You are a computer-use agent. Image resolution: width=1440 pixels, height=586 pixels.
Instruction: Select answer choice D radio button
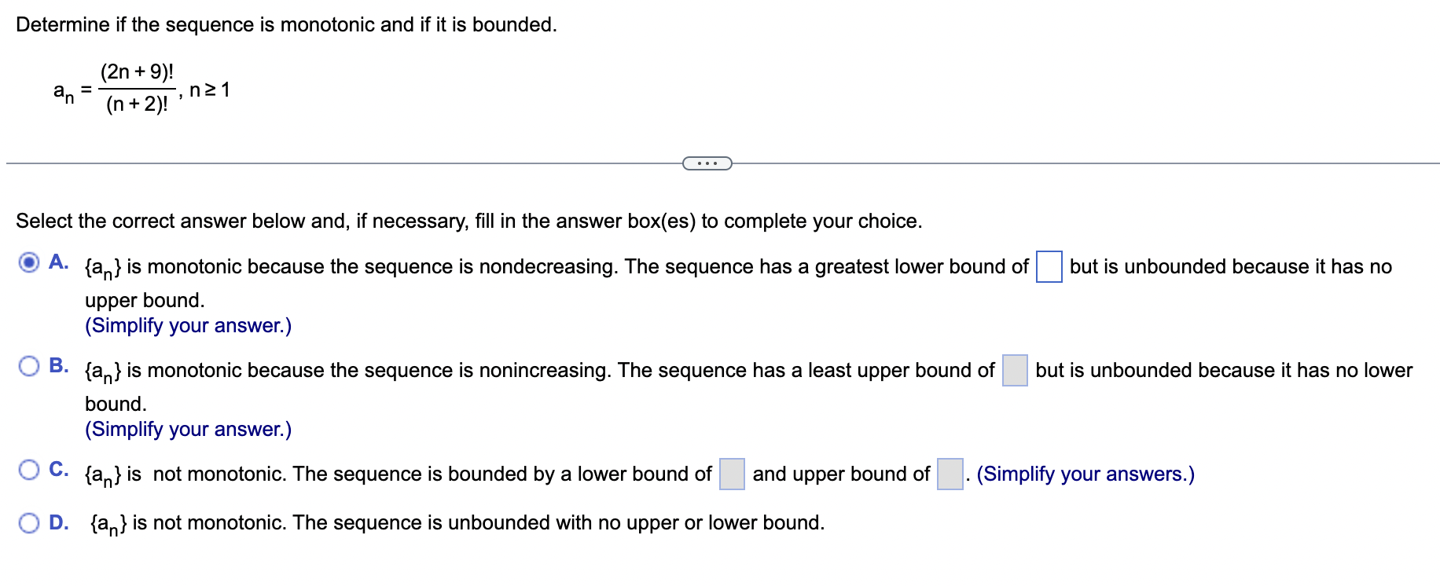pos(28,520)
